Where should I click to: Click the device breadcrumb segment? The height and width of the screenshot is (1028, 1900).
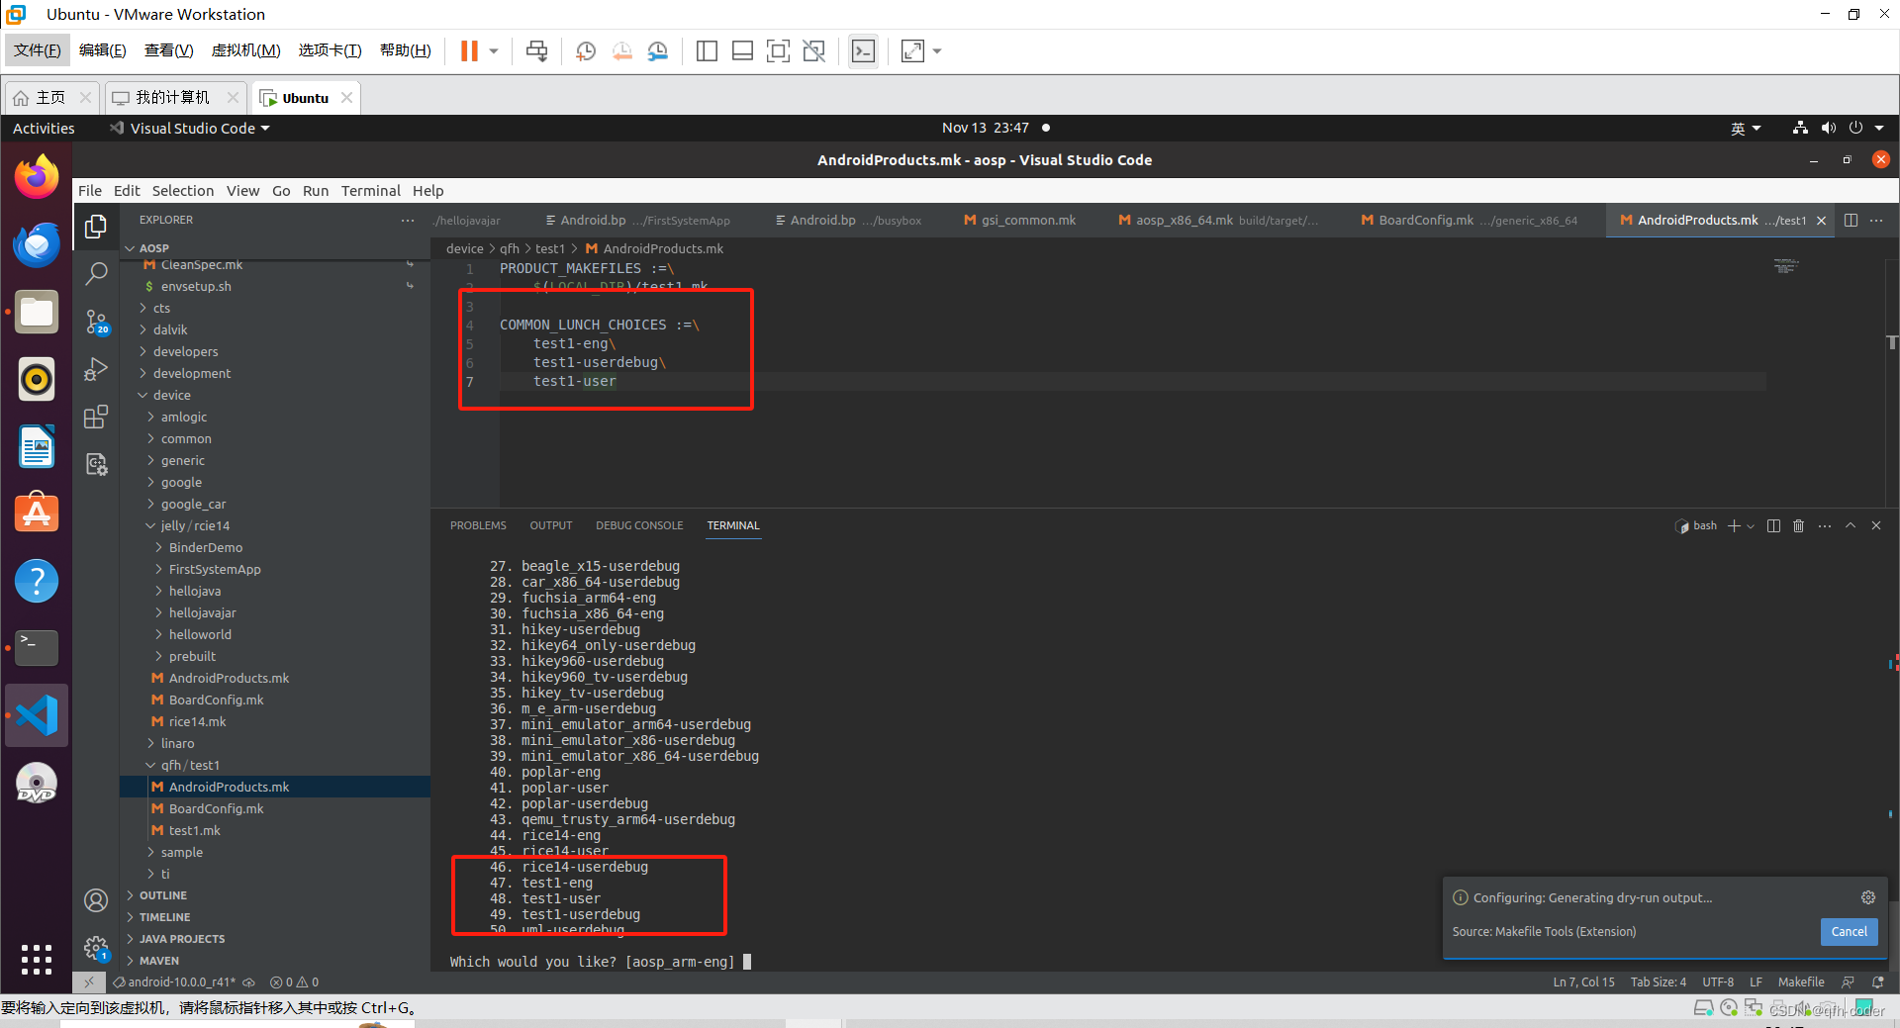pos(464,249)
